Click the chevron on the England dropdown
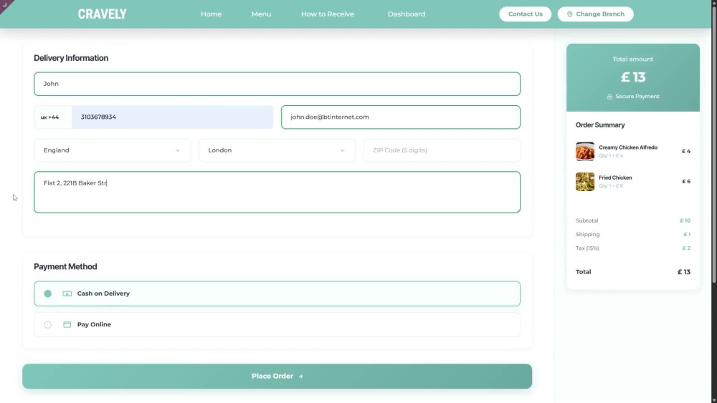 point(177,150)
